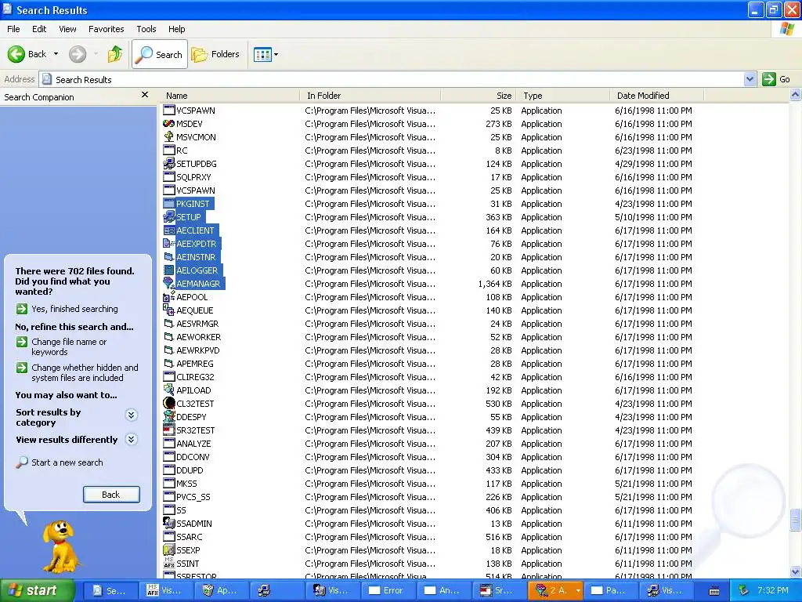Select the SETUPDBG file icon
The image size is (802, 602).
169,163
